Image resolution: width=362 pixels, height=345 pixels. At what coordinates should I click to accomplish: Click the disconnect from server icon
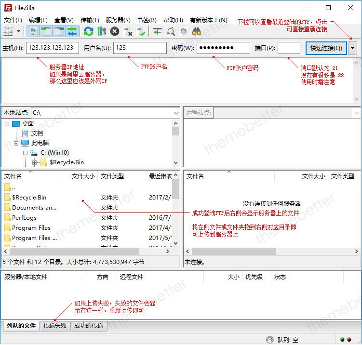tap(128, 31)
